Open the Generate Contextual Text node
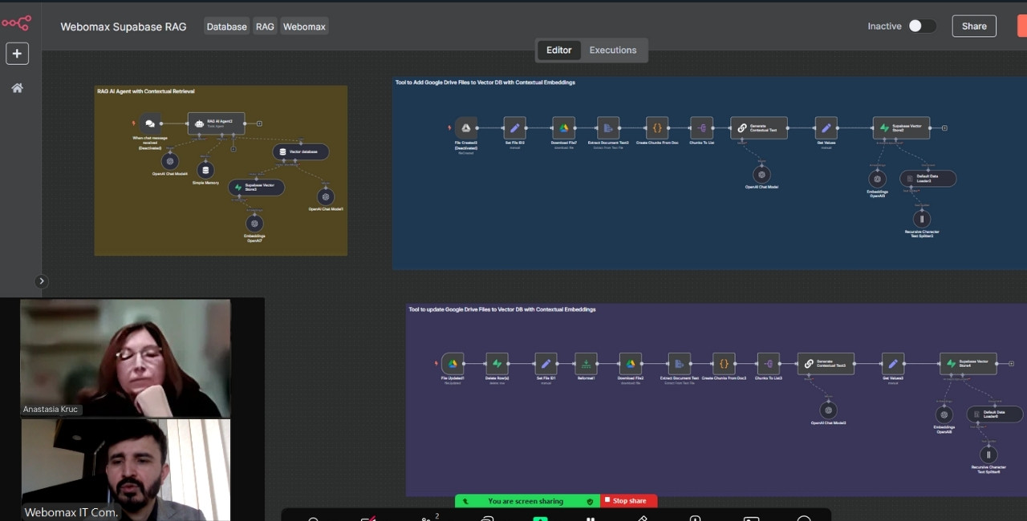 759,127
